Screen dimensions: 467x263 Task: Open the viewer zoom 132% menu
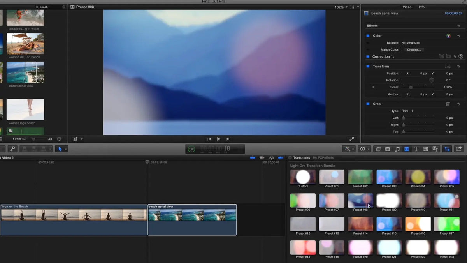[341, 7]
